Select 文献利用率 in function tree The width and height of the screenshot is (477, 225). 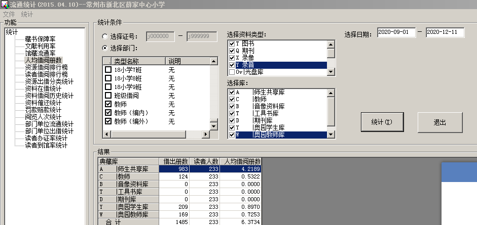pos(40,46)
